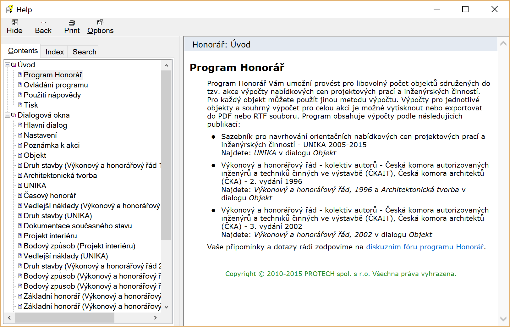
Task: Print the topic with the Print icon
Action: point(72,23)
